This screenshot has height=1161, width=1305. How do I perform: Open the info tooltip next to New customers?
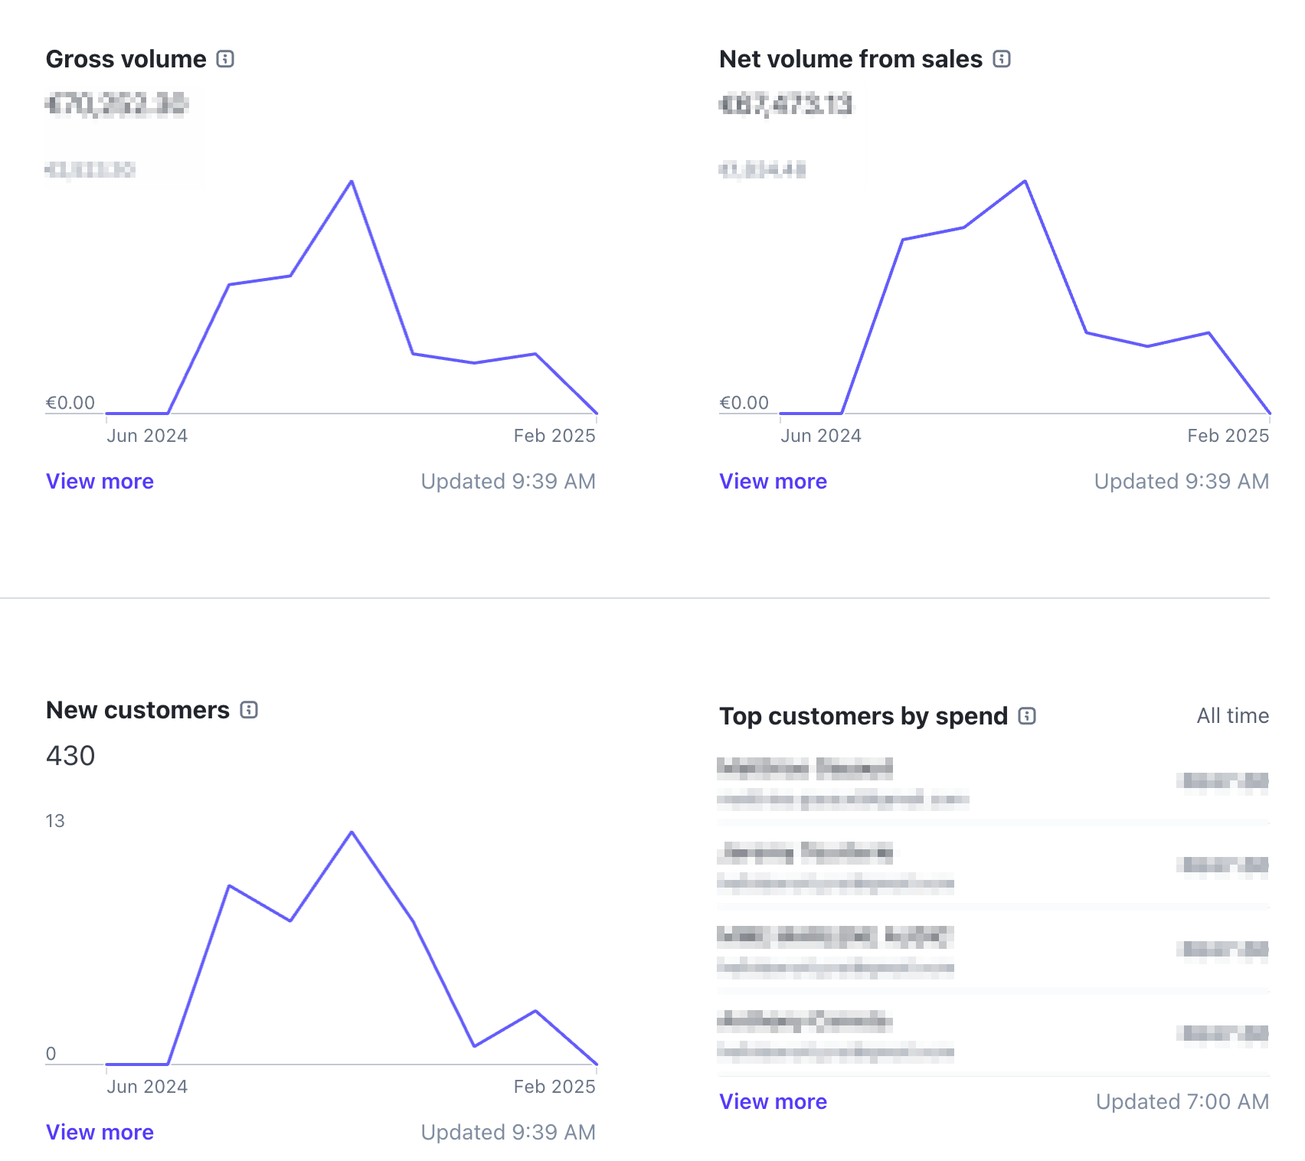[x=249, y=710]
